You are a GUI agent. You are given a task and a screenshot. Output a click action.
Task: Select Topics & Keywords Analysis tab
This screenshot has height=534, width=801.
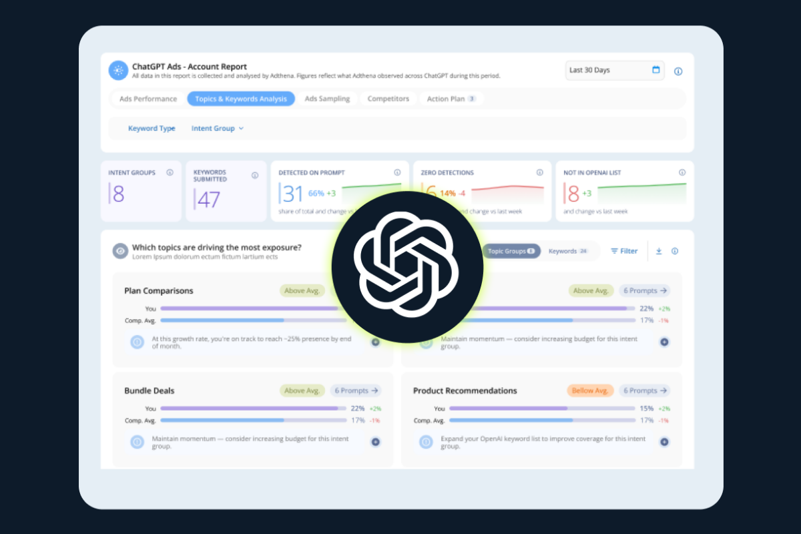coord(241,99)
